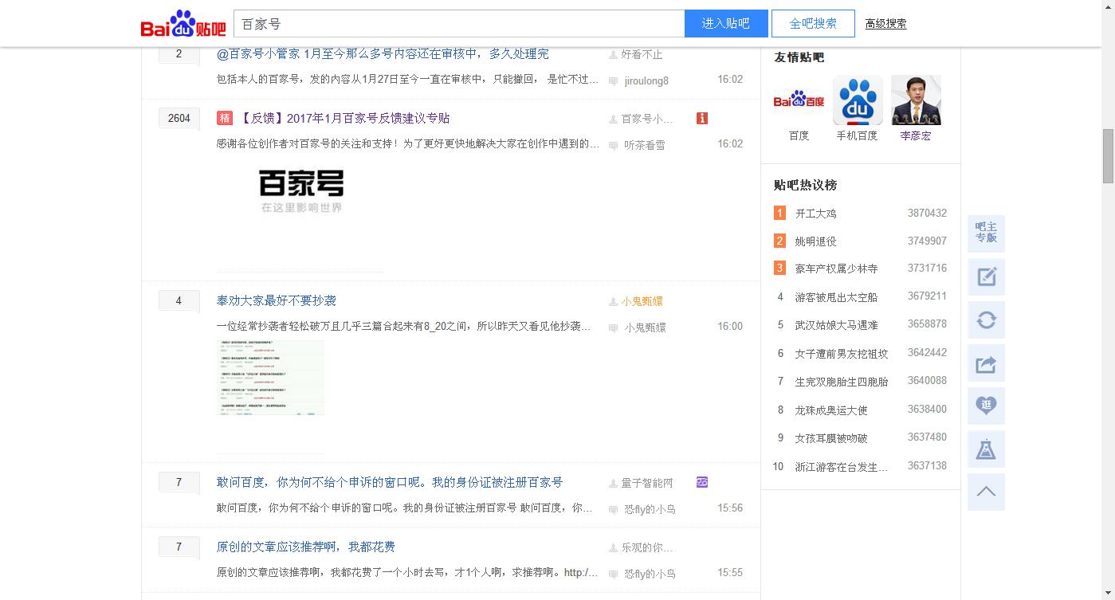
Task: Click the heat value 3870432
Action: pos(927,213)
